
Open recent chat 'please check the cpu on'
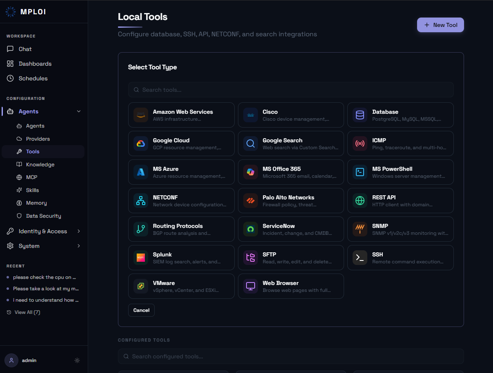(x=44, y=277)
